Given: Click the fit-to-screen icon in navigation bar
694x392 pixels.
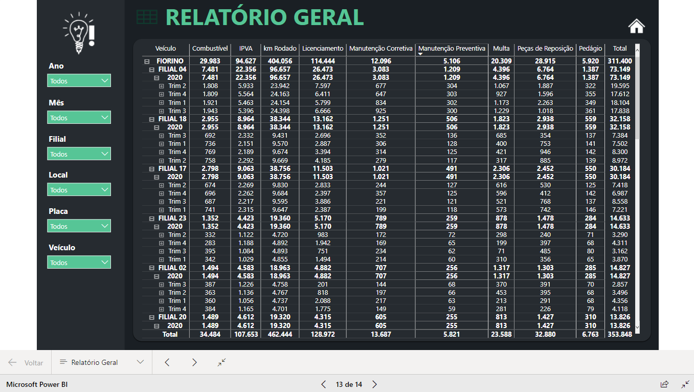Looking at the screenshot, I should [221, 362].
